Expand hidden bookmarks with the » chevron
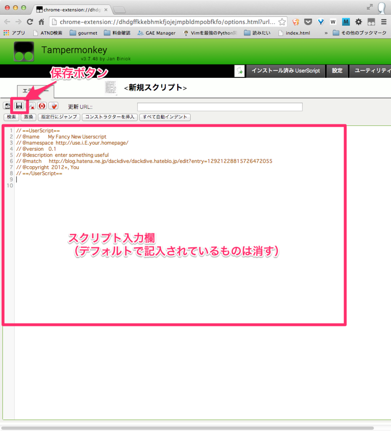 point(326,33)
